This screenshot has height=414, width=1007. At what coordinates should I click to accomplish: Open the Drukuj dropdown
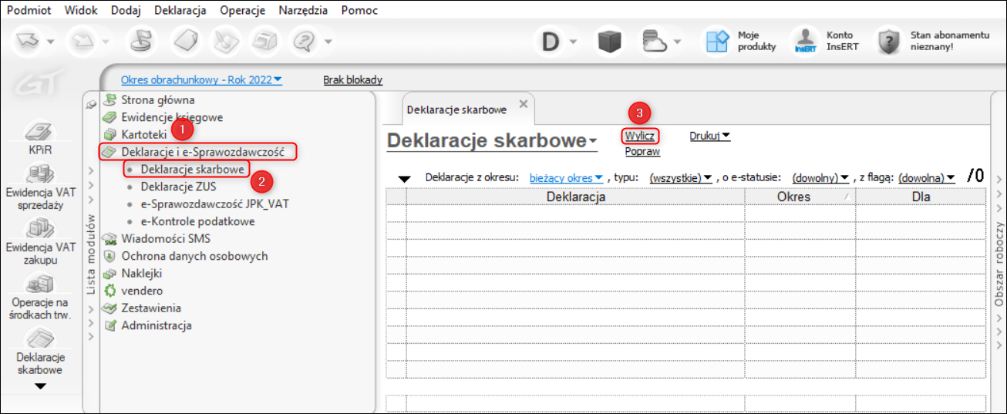pos(710,136)
